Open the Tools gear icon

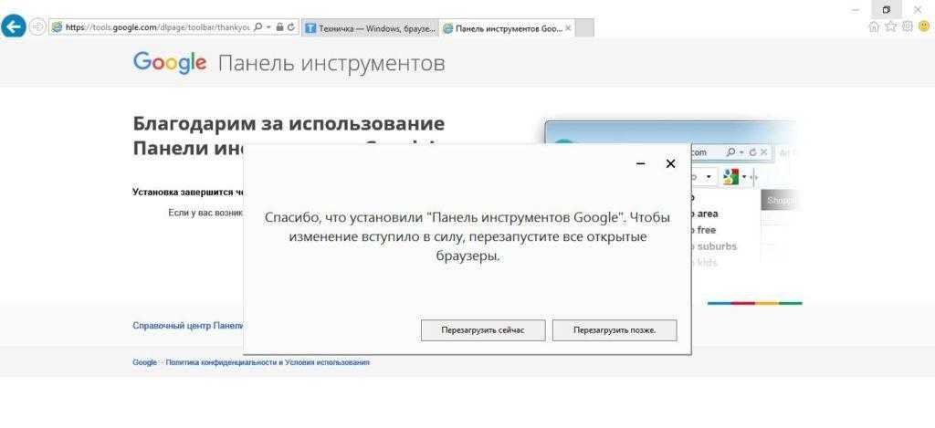click(907, 26)
